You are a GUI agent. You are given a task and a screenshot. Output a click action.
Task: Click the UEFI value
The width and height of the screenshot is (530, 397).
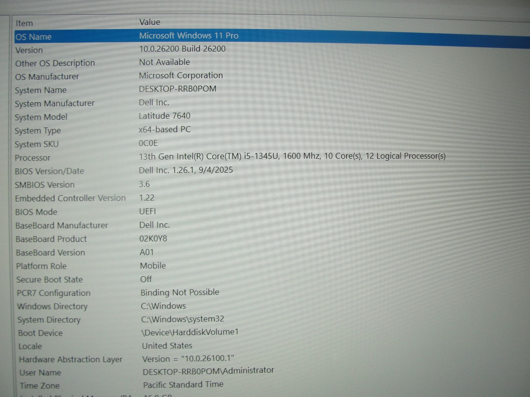147,211
